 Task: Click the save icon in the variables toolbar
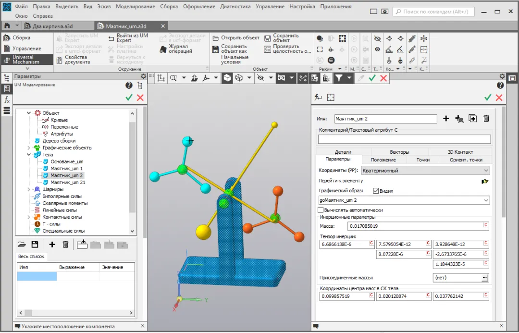point(35,245)
